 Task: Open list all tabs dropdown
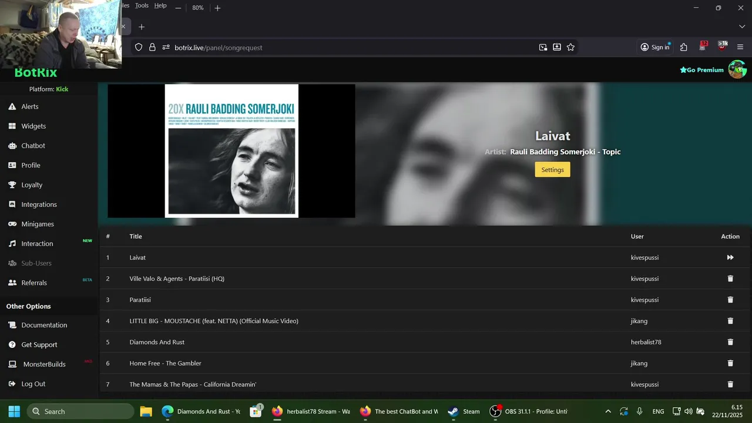pyautogui.click(x=742, y=27)
